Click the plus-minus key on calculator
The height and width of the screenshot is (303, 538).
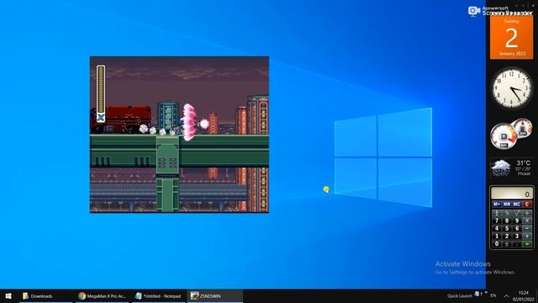click(x=507, y=243)
